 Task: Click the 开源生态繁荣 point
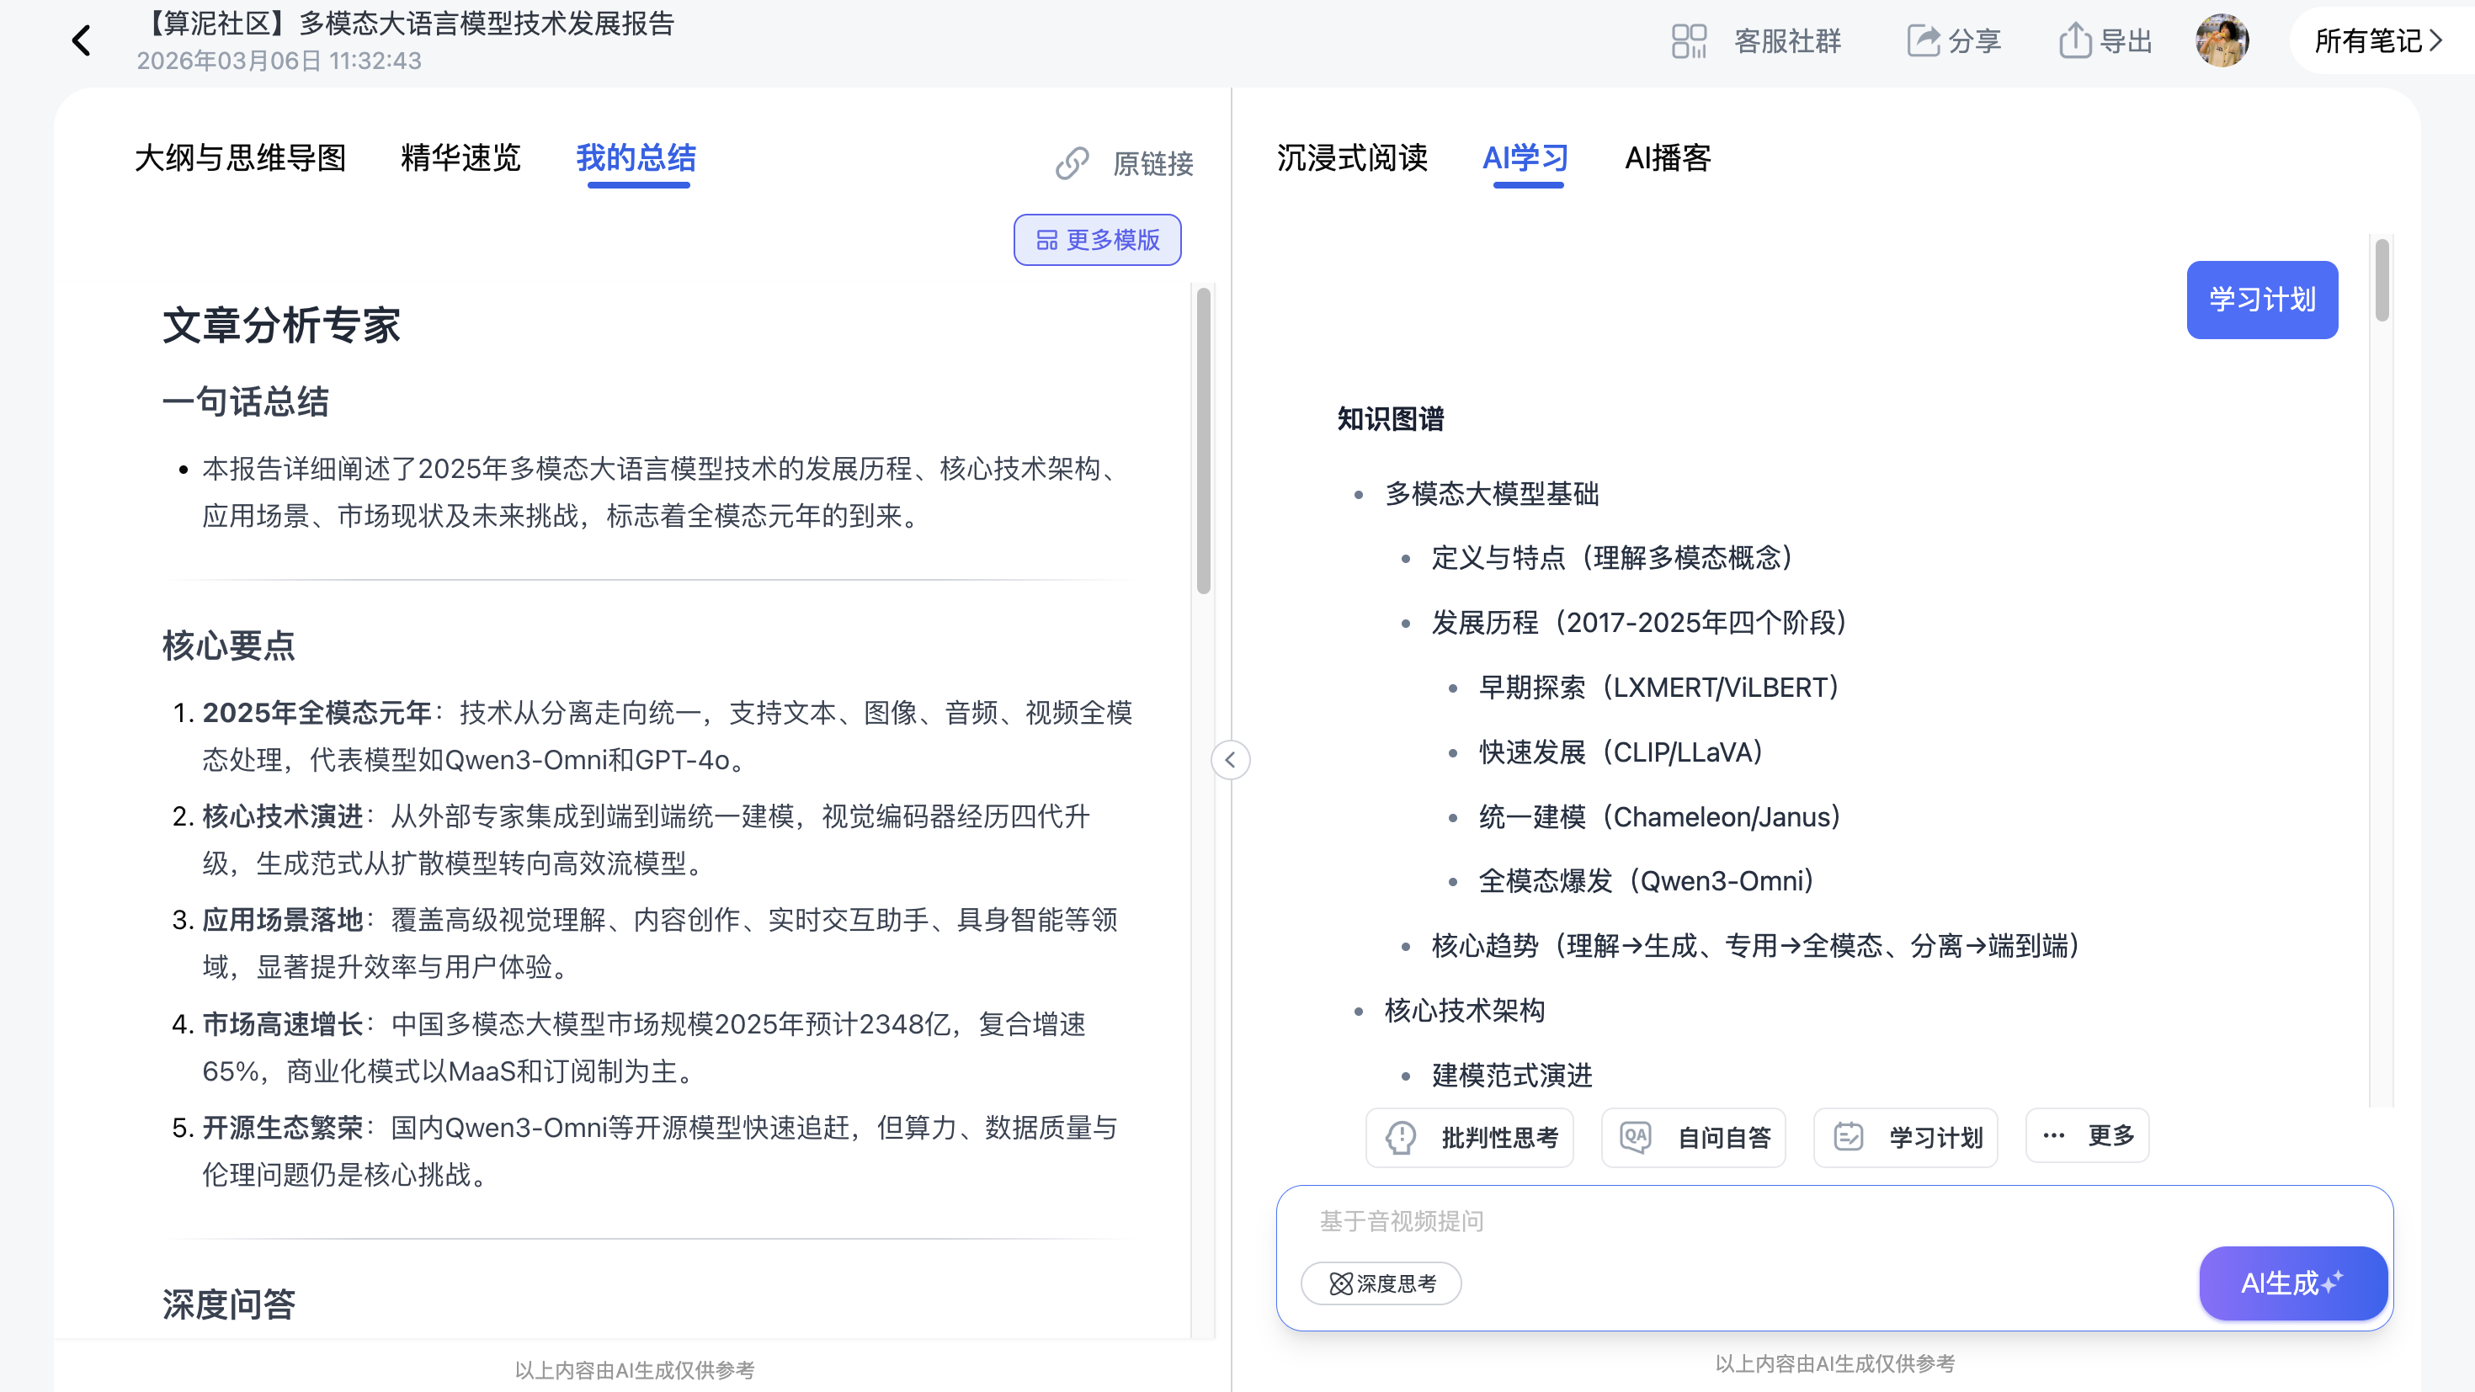tap(283, 1128)
